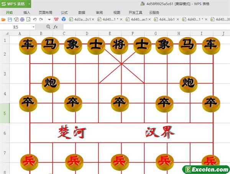This screenshot has width=230, height=174.
Task: Open the 数据 ribbon tab
Action: (x=82, y=13)
